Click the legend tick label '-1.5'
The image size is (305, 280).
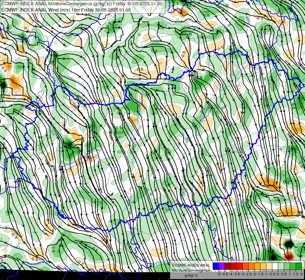click(x=260, y=274)
